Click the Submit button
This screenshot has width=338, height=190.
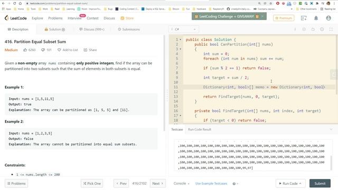[x=320, y=184]
